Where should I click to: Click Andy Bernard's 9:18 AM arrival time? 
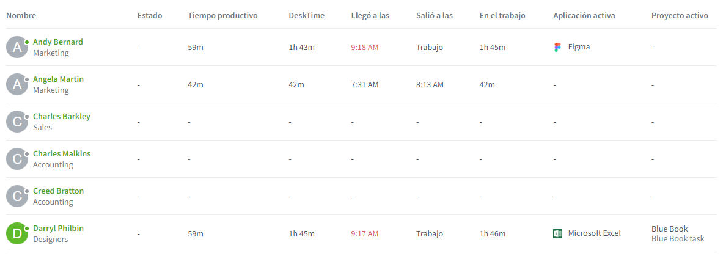tap(365, 48)
